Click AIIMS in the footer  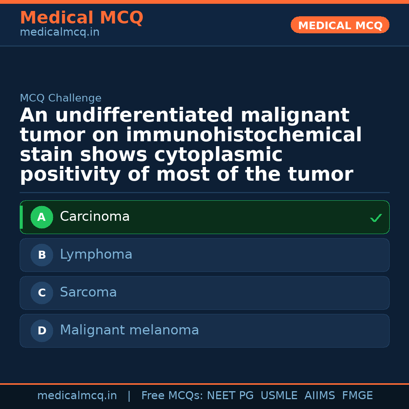tap(320, 396)
